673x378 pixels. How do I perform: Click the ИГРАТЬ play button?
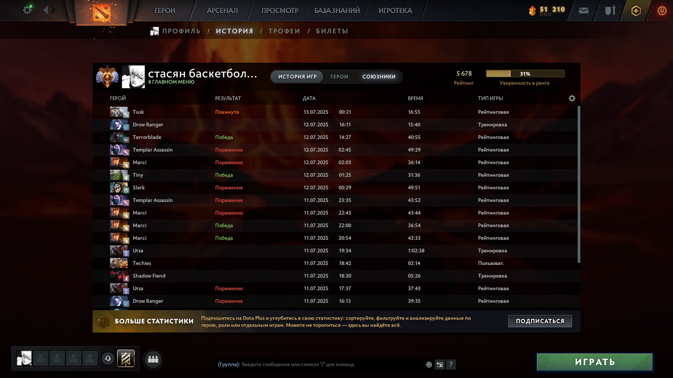[x=595, y=362]
